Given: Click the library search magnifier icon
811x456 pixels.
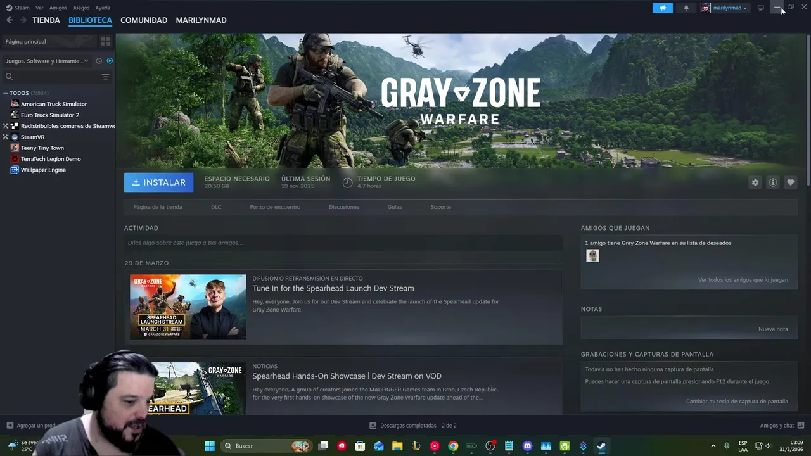Looking at the screenshot, I should pos(9,77).
